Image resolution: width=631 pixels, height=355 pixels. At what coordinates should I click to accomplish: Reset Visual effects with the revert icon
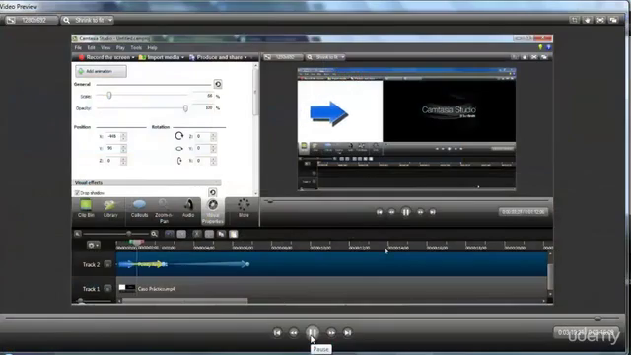[213, 192]
